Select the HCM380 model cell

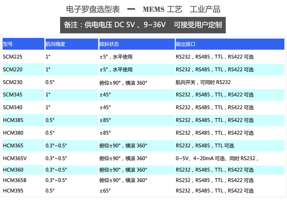pos(13,133)
